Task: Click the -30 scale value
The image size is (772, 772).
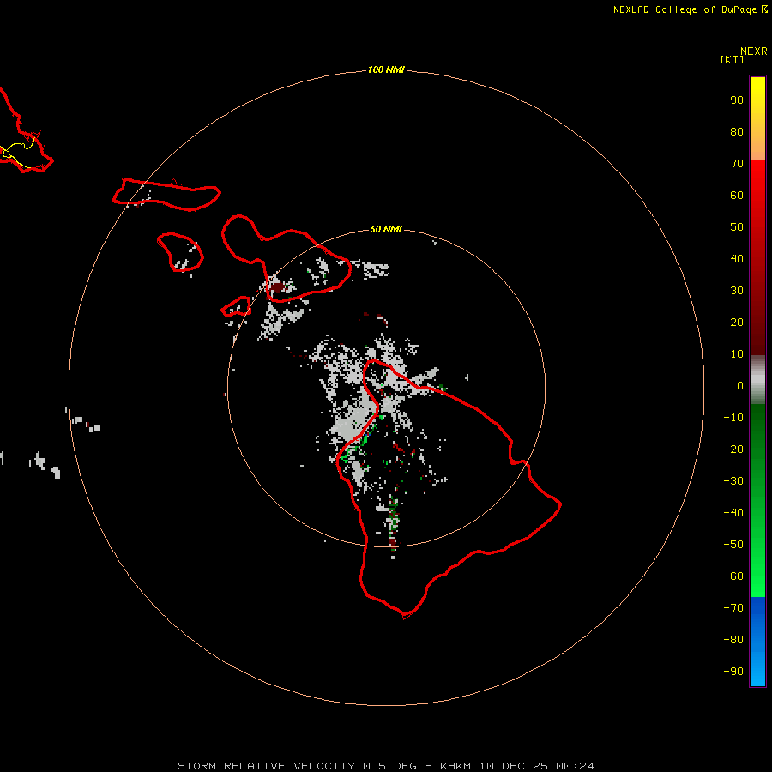Action: click(x=733, y=481)
